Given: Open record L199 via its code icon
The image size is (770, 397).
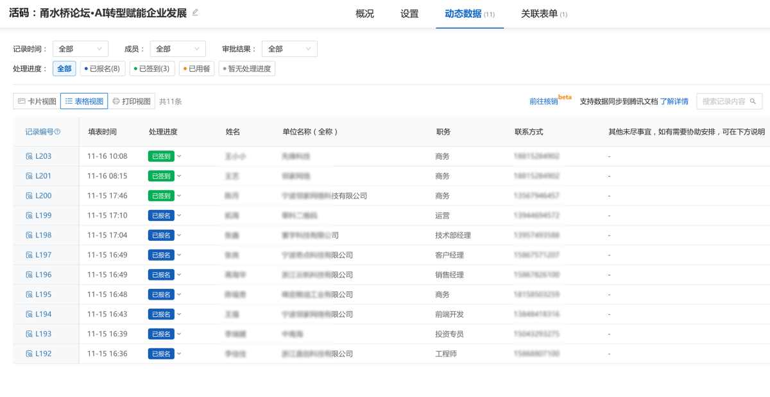Looking at the screenshot, I should (x=29, y=216).
